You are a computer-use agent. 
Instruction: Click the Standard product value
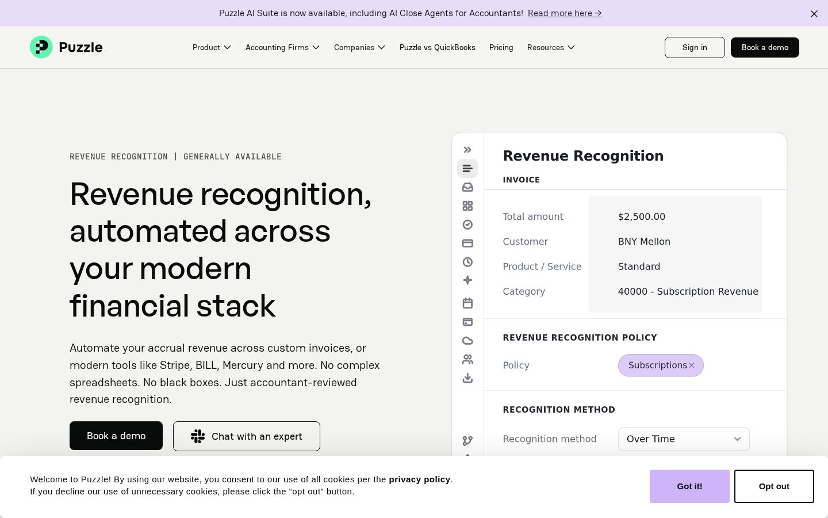tap(639, 266)
